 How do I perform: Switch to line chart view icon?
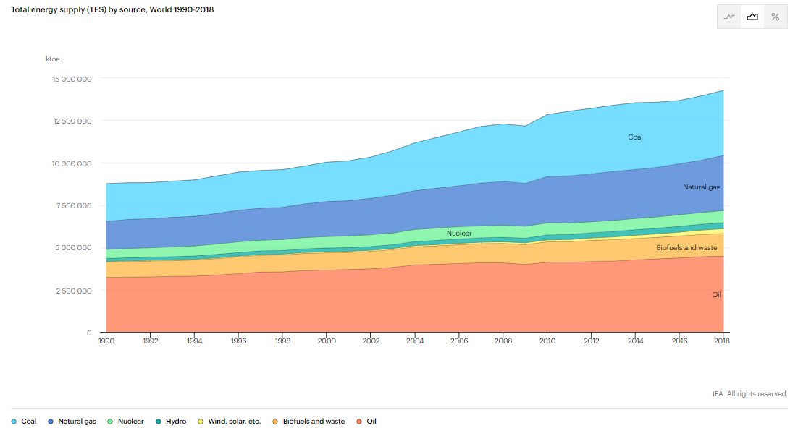tap(729, 17)
